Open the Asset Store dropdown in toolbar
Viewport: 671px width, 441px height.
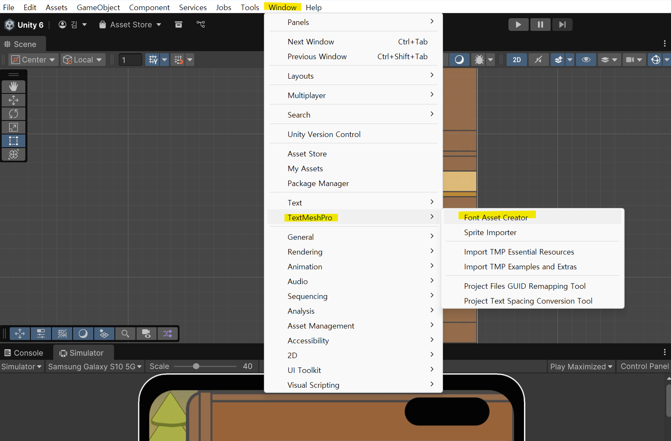pyautogui.click(x=130, y=25)
